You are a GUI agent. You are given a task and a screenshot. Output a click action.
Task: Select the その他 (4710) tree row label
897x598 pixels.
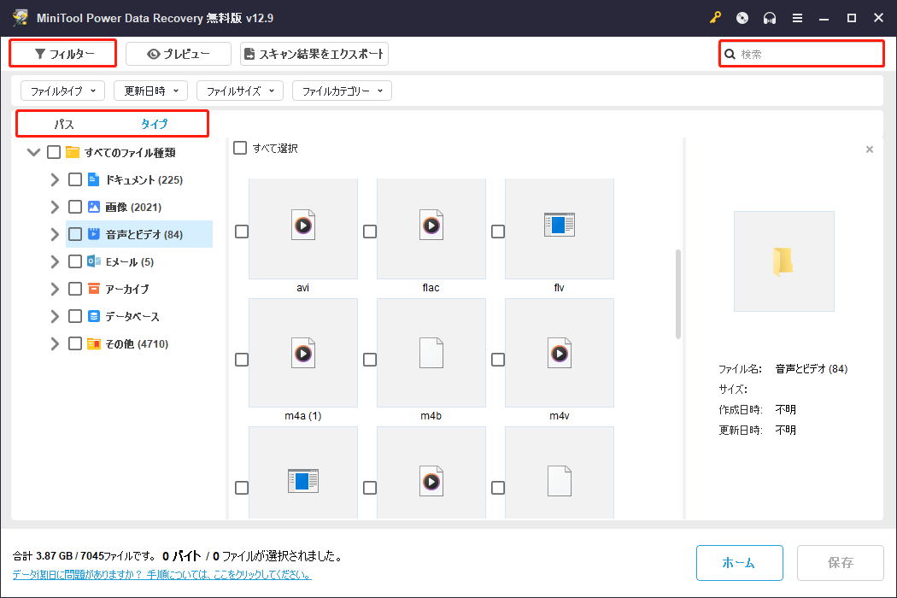pos(137,343)
